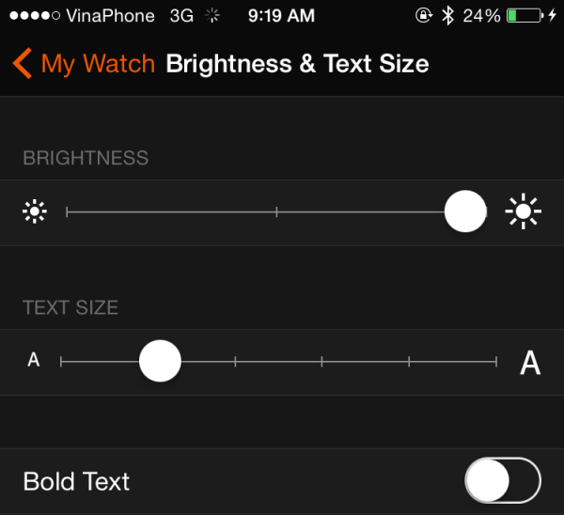Viewport: 564px width, 515px height.
Task: Tap the large letter A icon
Action: 530,363
